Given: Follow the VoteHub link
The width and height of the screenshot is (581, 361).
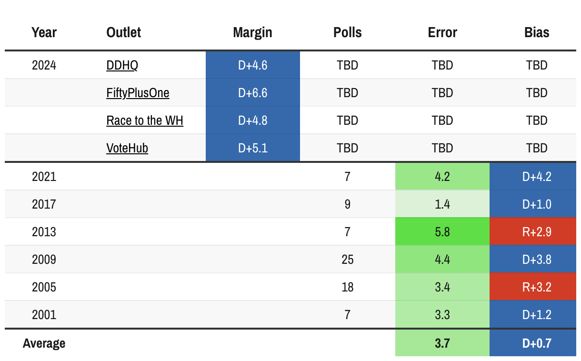Looking at the screenshot, I should pos(127,148).
